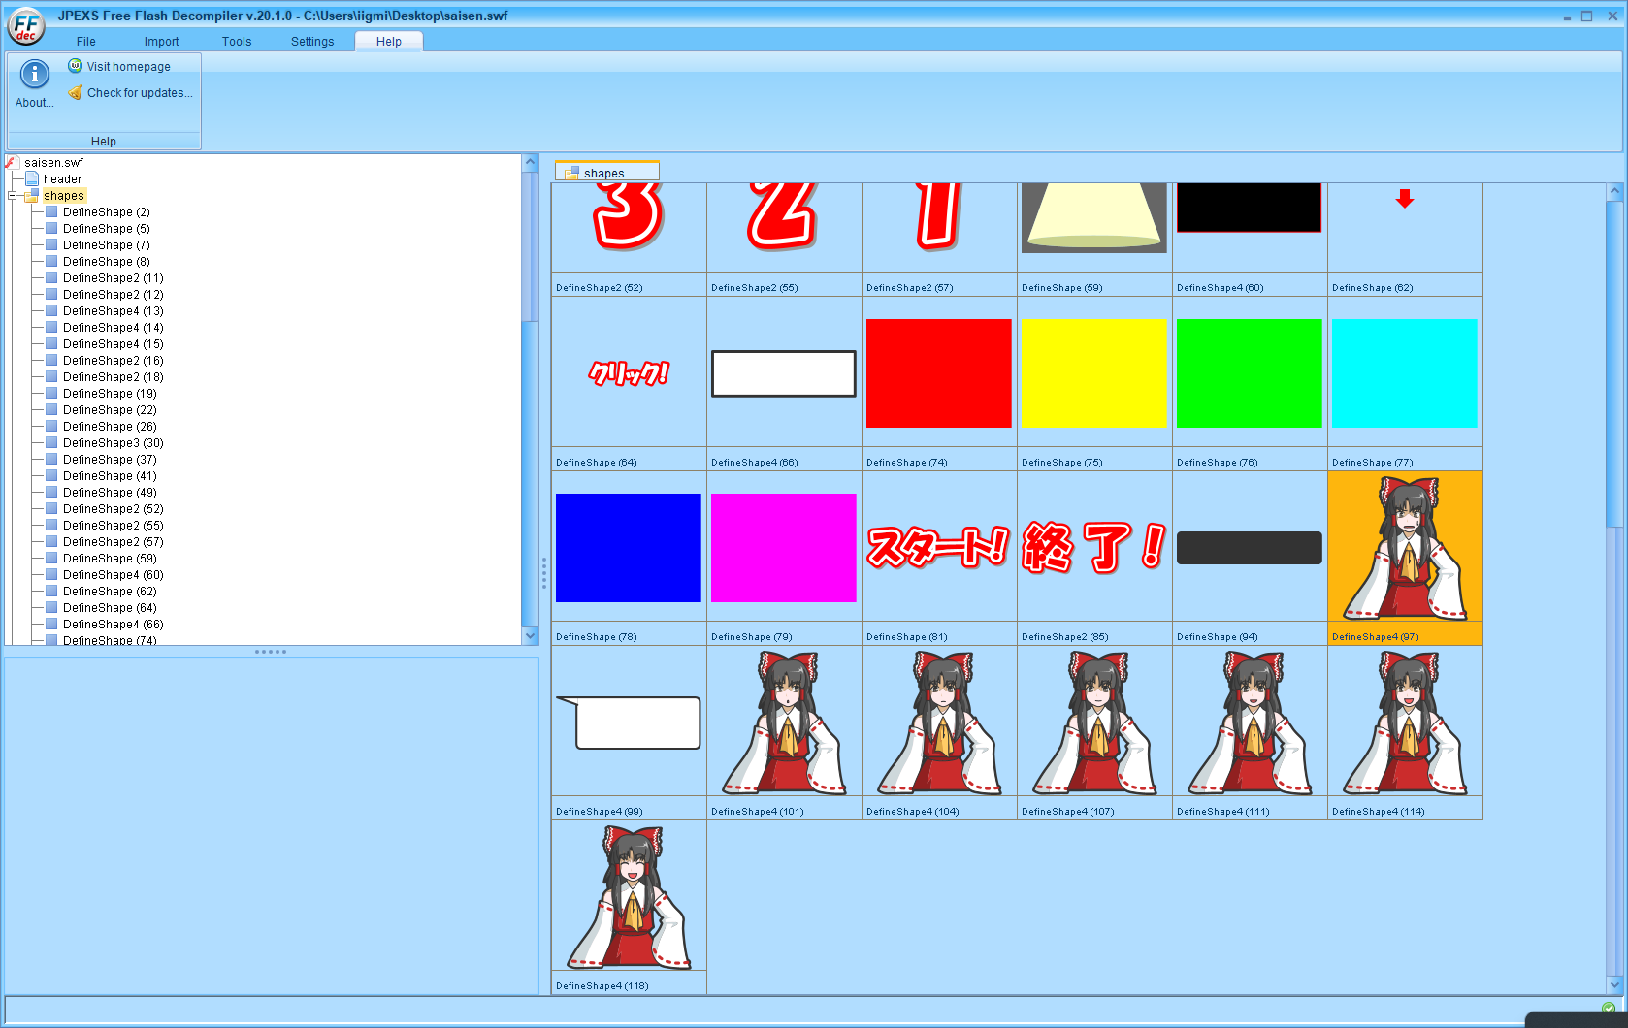Select the DefineShape4 (101) character thumbnail
Viewport: 1628px width, 1028px height.
(x=784, y=723)
